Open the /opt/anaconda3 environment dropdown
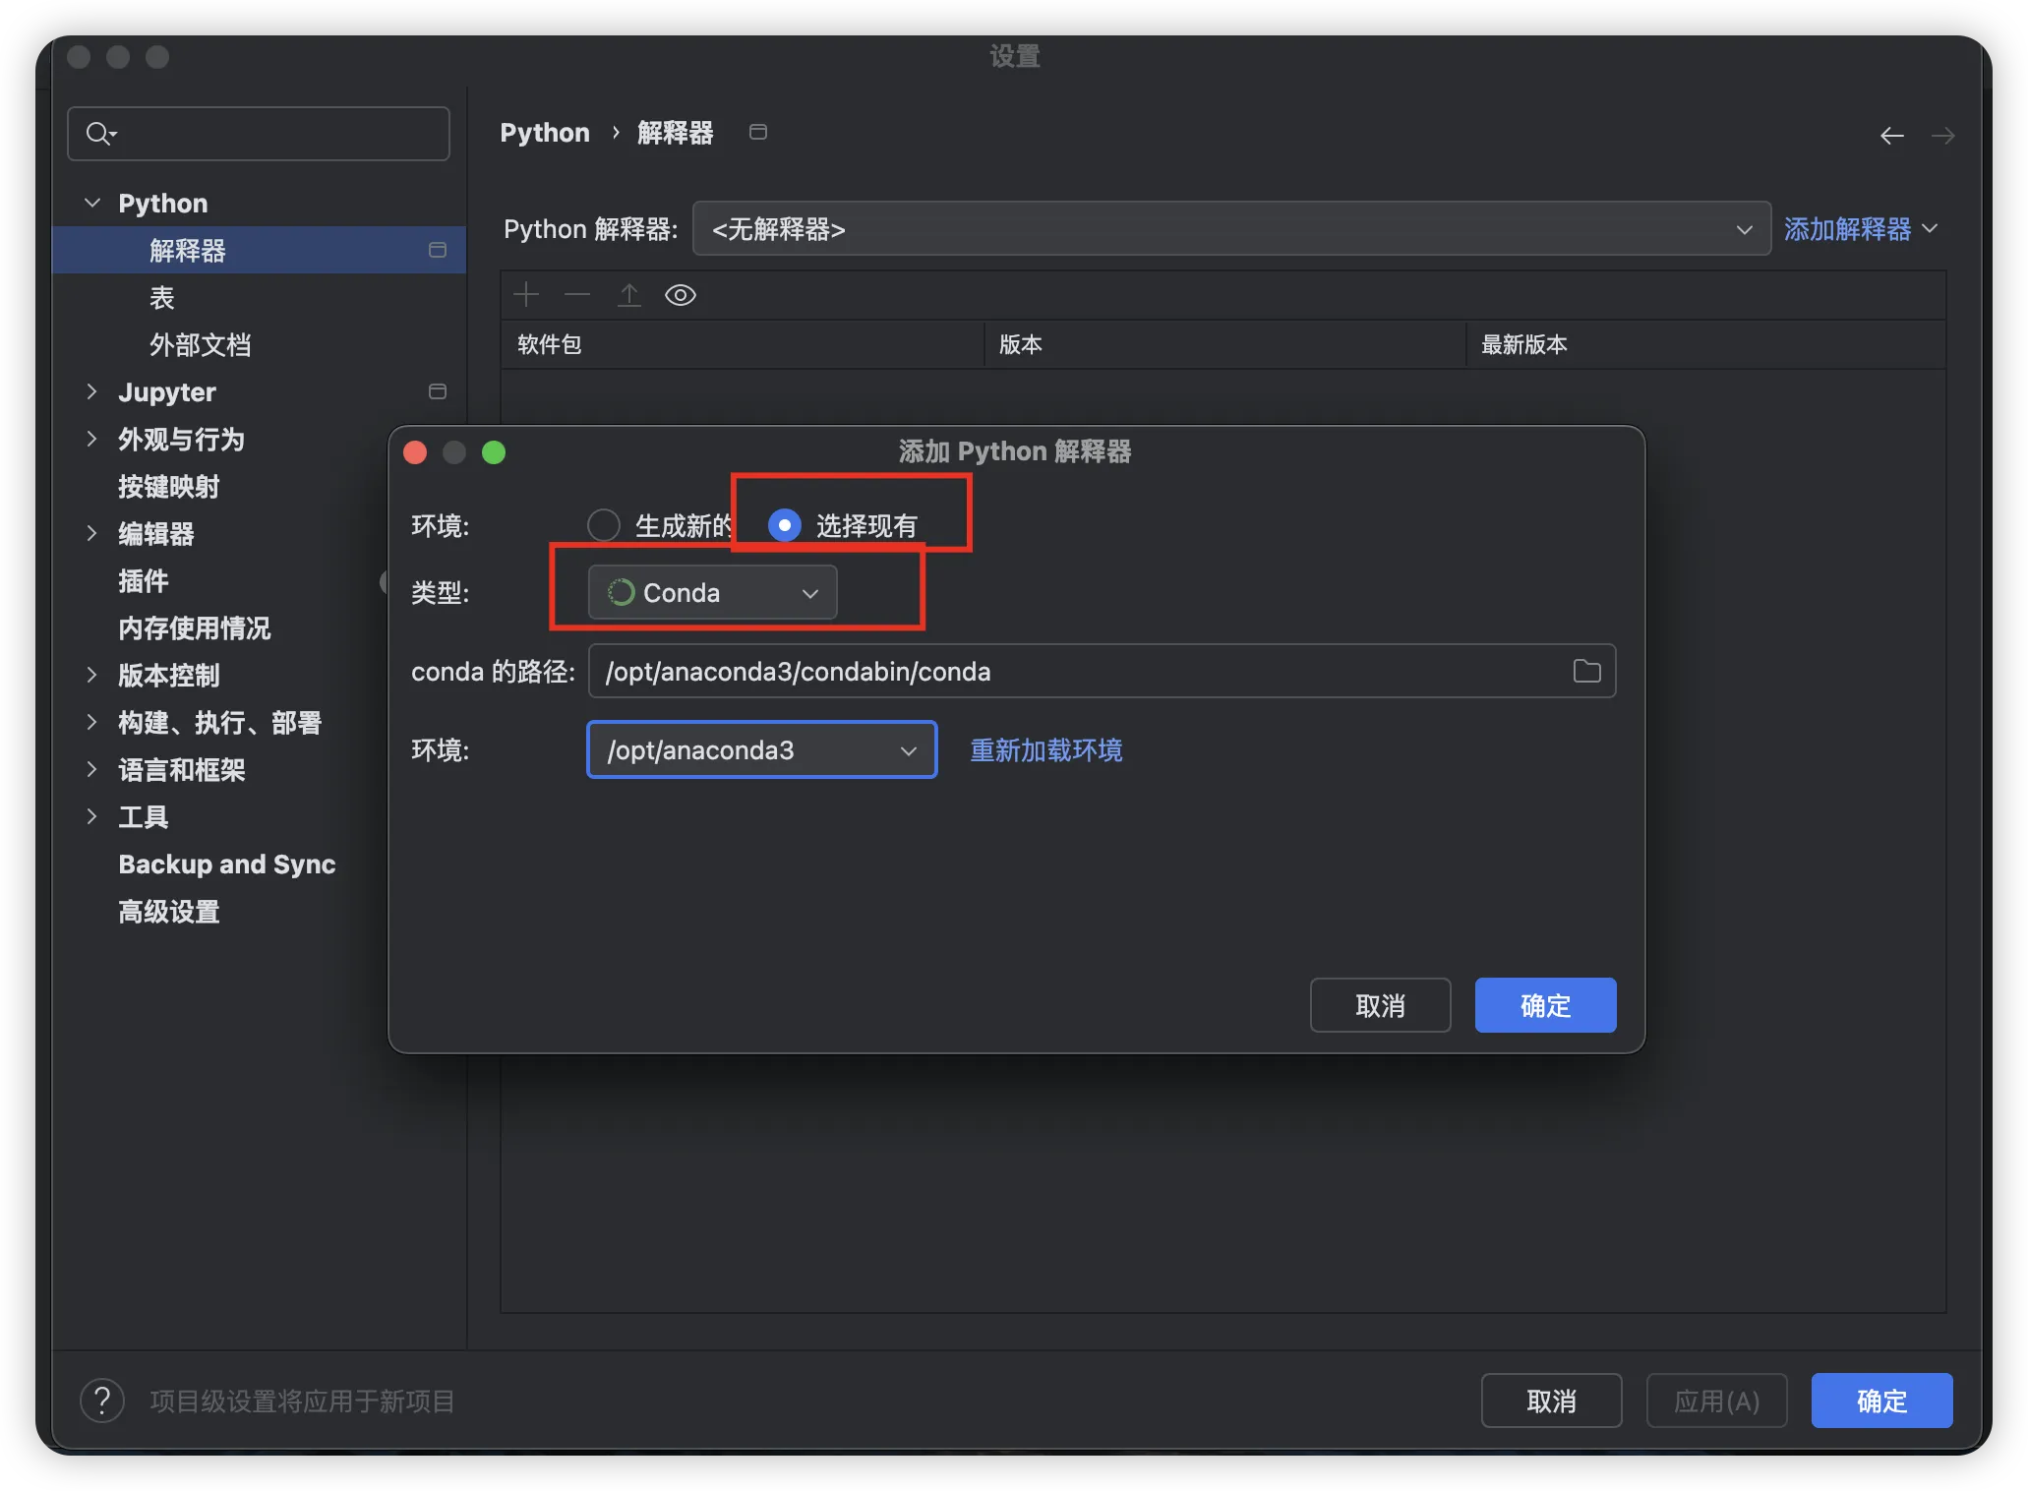The width and height of the screenshot is (2028, 1491). pos(761,749)
